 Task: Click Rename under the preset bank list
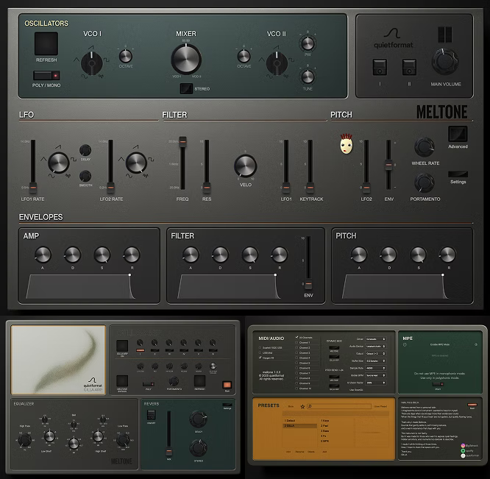pos(299,452)
